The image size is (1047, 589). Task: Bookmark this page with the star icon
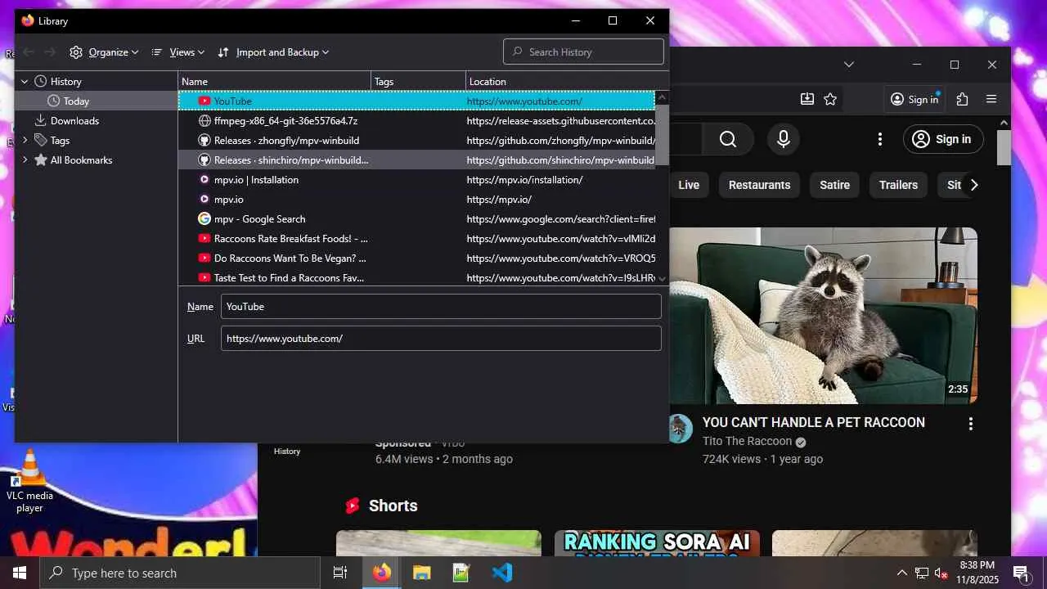pyautogui.click(x=830, y=99)
